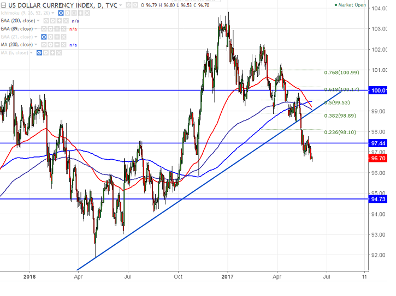This screenshot has width=396, height=296.
Task: Remove the Ichimoku indicator with its X
Action: pyautogui.click(x=87, y=13)
